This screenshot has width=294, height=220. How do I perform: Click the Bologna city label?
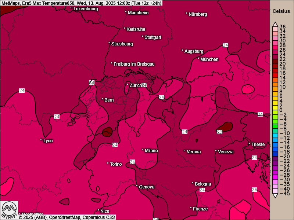click(203, 184)
